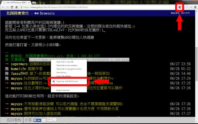The image size is (198, 124).
Task: Click the username supermars
Action: pos(19,64)
